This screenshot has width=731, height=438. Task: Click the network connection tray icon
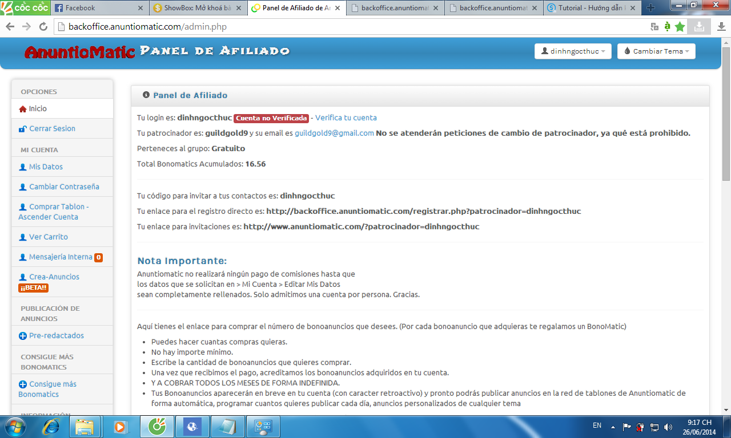[x=654, y=426]
